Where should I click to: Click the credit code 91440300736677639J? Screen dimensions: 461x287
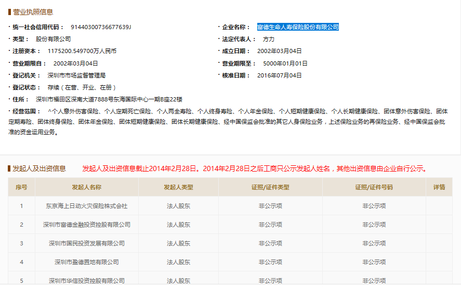pos(101,27)
